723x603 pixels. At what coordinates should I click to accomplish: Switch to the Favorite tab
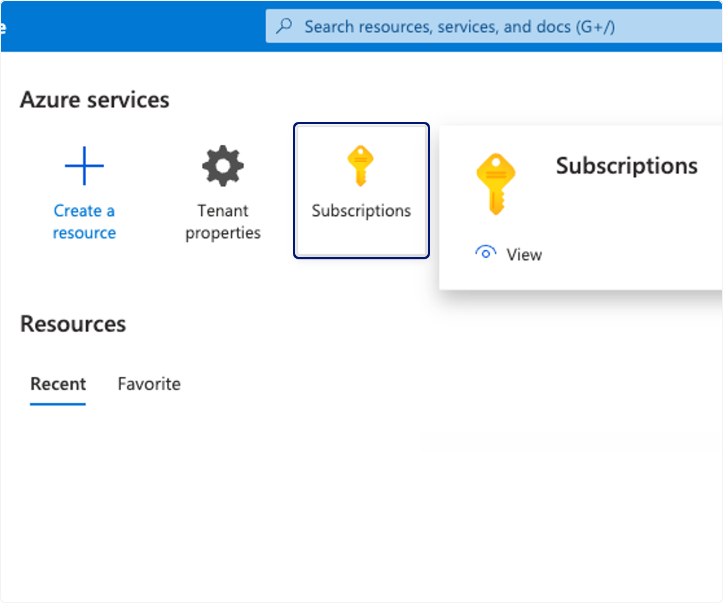pos(149,384)
